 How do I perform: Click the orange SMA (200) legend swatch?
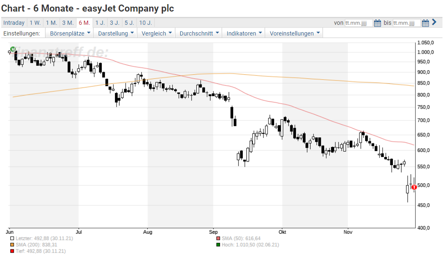(12, 244)
